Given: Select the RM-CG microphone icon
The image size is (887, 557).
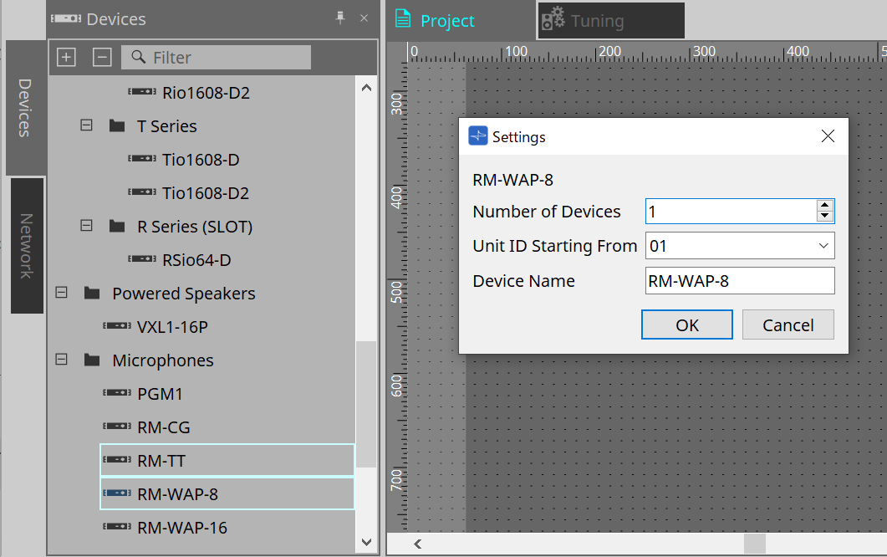Looking at the screenshot, I should click(x=117, y=427).
